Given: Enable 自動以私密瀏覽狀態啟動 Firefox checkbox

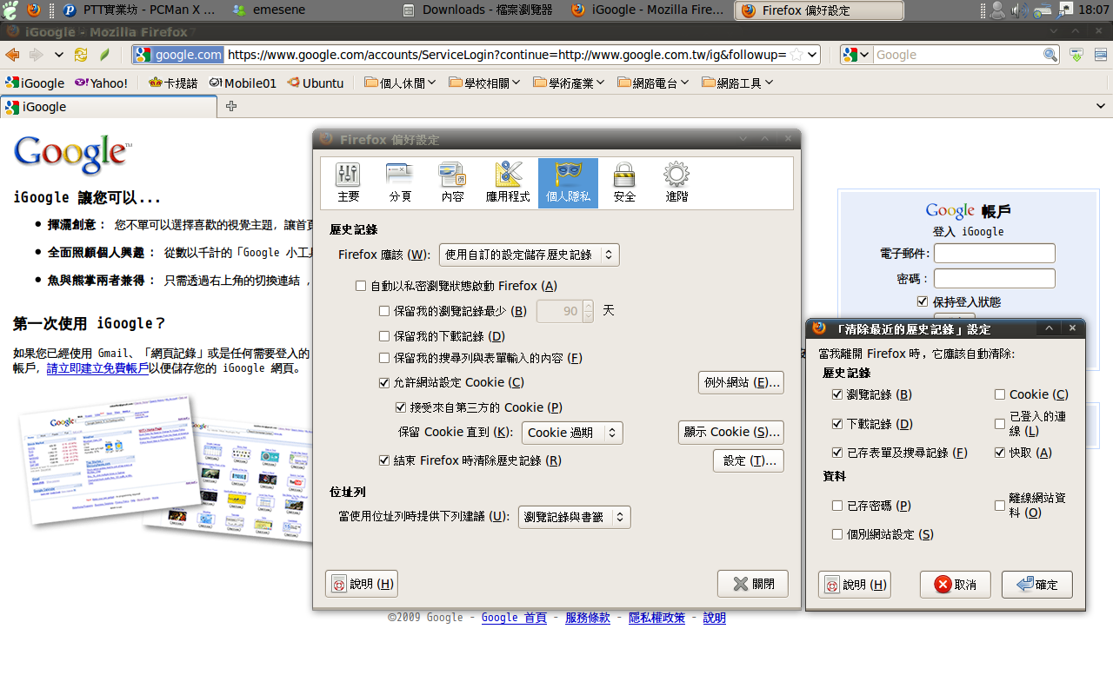Looking at the screenshot, I should coord(361,286).
